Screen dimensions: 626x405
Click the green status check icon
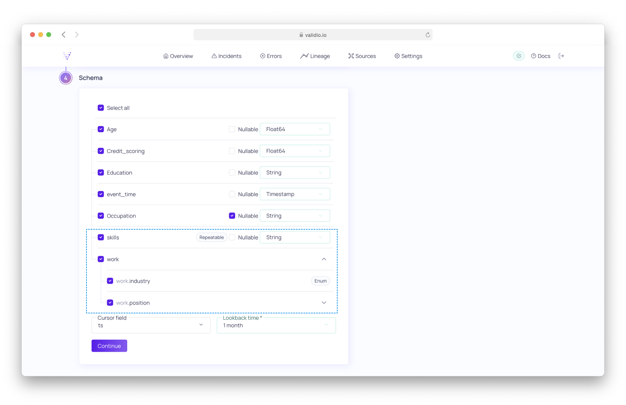point(519,56)
